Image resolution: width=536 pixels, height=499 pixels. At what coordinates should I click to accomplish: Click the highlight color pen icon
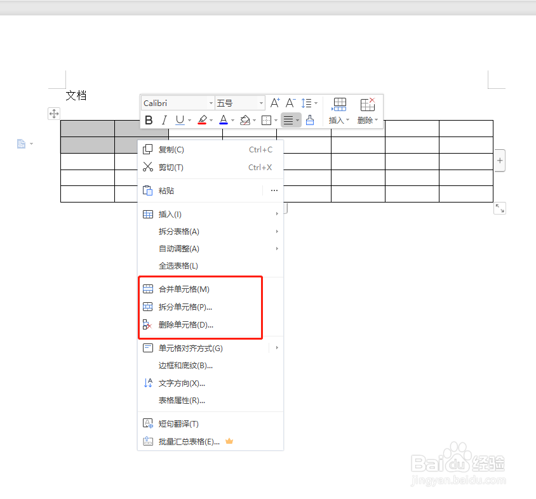pos(203,120)
